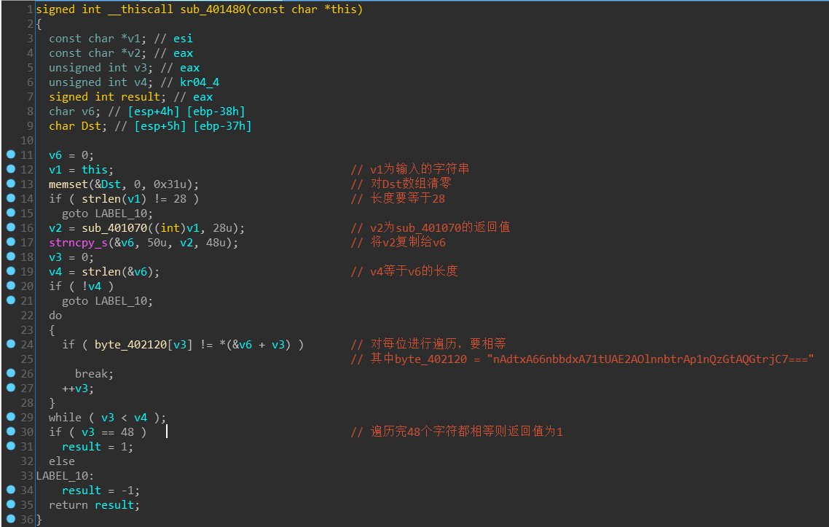Click 'do' keyword on line 22
The height and width of the screenshot is (527, 829).
coord(55,316)
